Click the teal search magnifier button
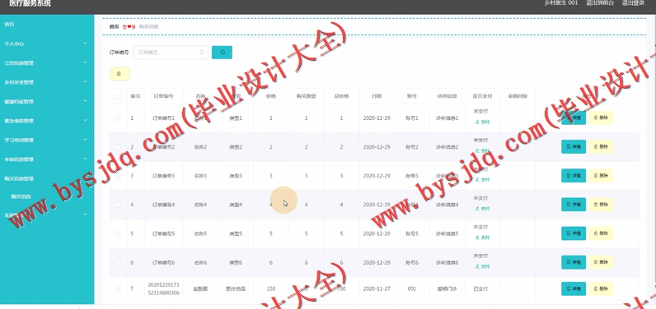 [222, 52]
